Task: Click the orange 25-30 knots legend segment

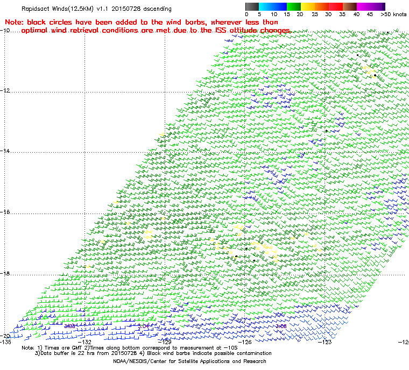Action: pos(322,6)
